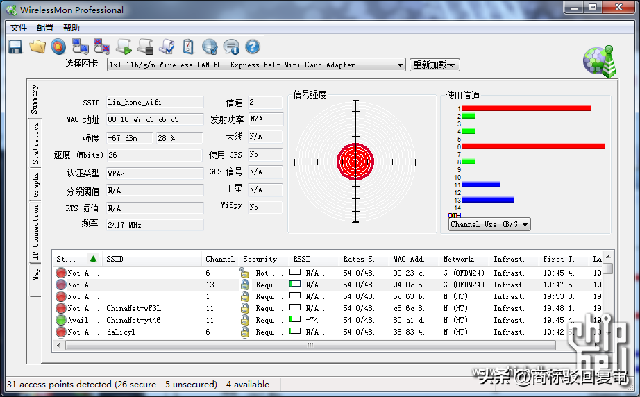Viewport: 640px width, 397px height.
Task: Click the frequency field 2417 MHz
Action: (x=155, y=225)
